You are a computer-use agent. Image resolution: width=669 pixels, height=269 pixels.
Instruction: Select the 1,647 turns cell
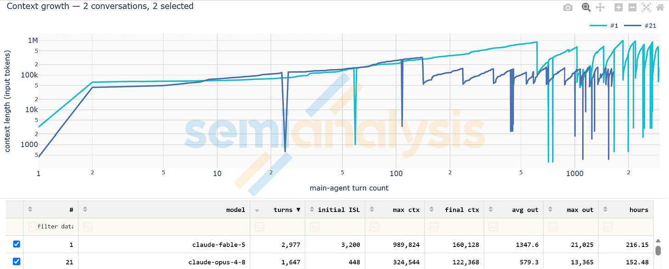click(x=278, y=262)
